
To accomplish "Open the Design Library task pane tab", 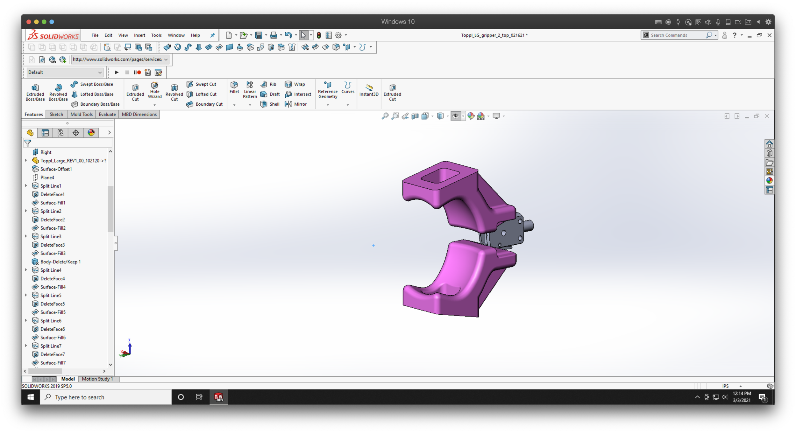I will coord(769,153).
